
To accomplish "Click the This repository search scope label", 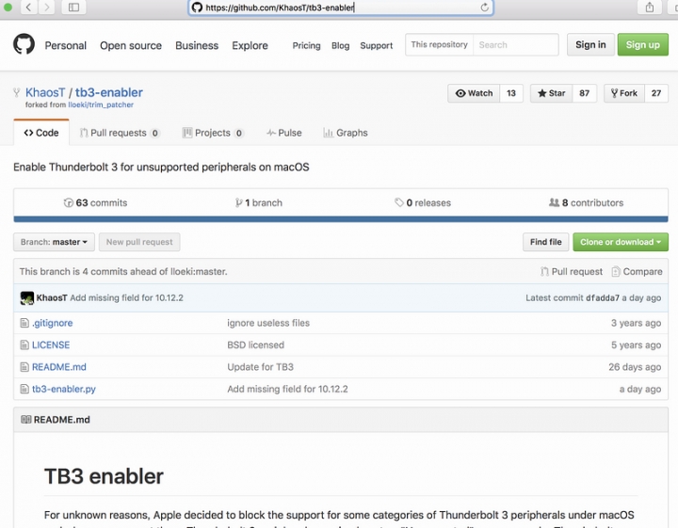I will pyautogui.click(x=439, y=44).
